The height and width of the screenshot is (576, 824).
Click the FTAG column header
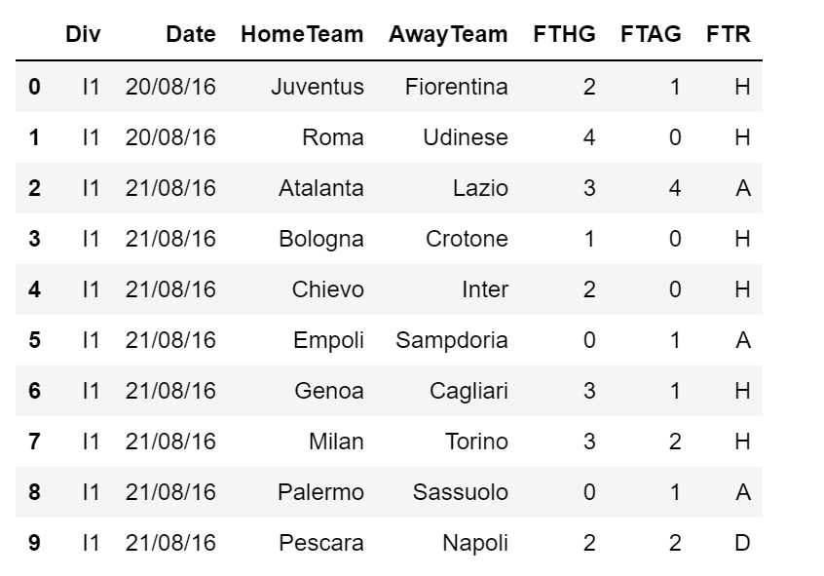[x=651, y=34]
